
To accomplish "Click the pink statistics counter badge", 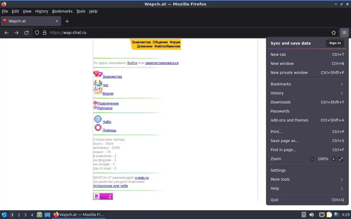I will (x=103, y=196).
